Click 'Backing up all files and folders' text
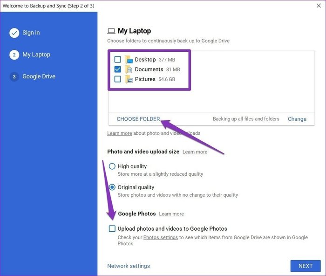Viewport: 326px width, 276px height. click(x=246, y=119)
